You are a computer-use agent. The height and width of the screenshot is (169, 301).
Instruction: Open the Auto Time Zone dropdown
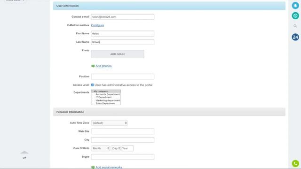109,123
